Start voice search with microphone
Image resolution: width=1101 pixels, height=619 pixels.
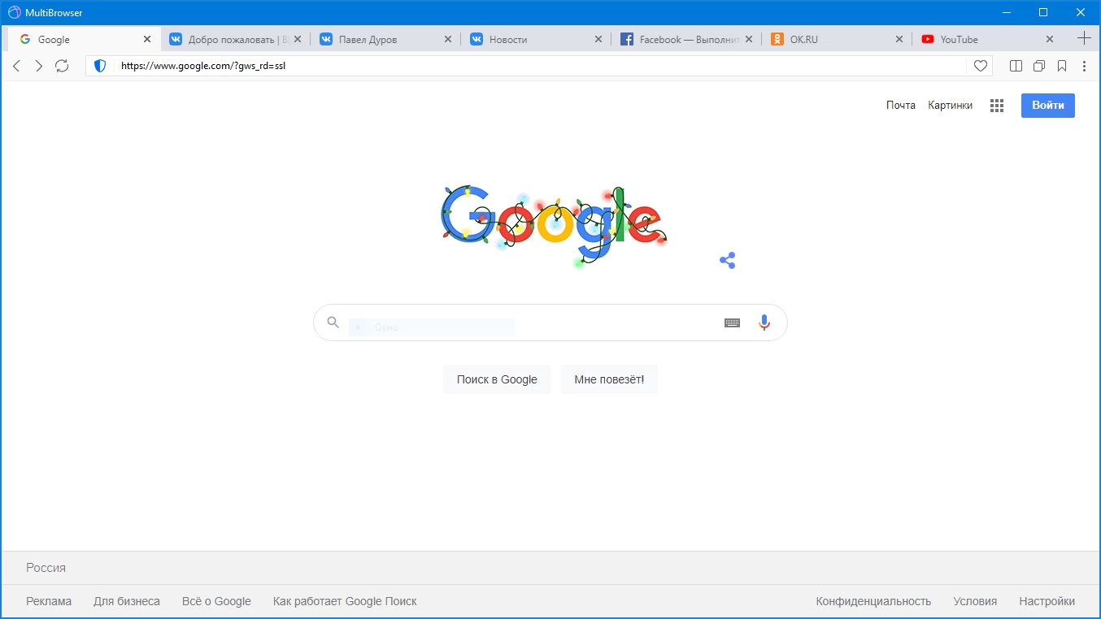[764, 322]
